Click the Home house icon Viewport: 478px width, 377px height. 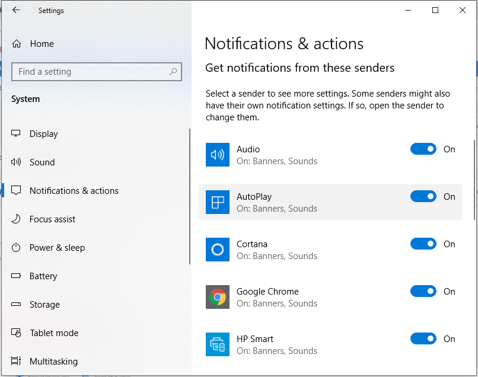pyautogui.click(x=17, y=44)
